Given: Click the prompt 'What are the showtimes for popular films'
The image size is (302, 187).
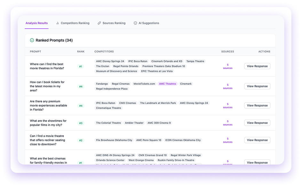Looking at the screenshot, I should [x=48, y=123].
